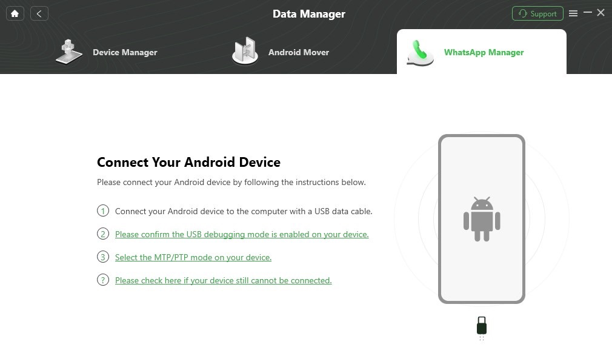Click the Android Mover icon
This screenshot has width=612, height=364.
(x=245, y=51)
